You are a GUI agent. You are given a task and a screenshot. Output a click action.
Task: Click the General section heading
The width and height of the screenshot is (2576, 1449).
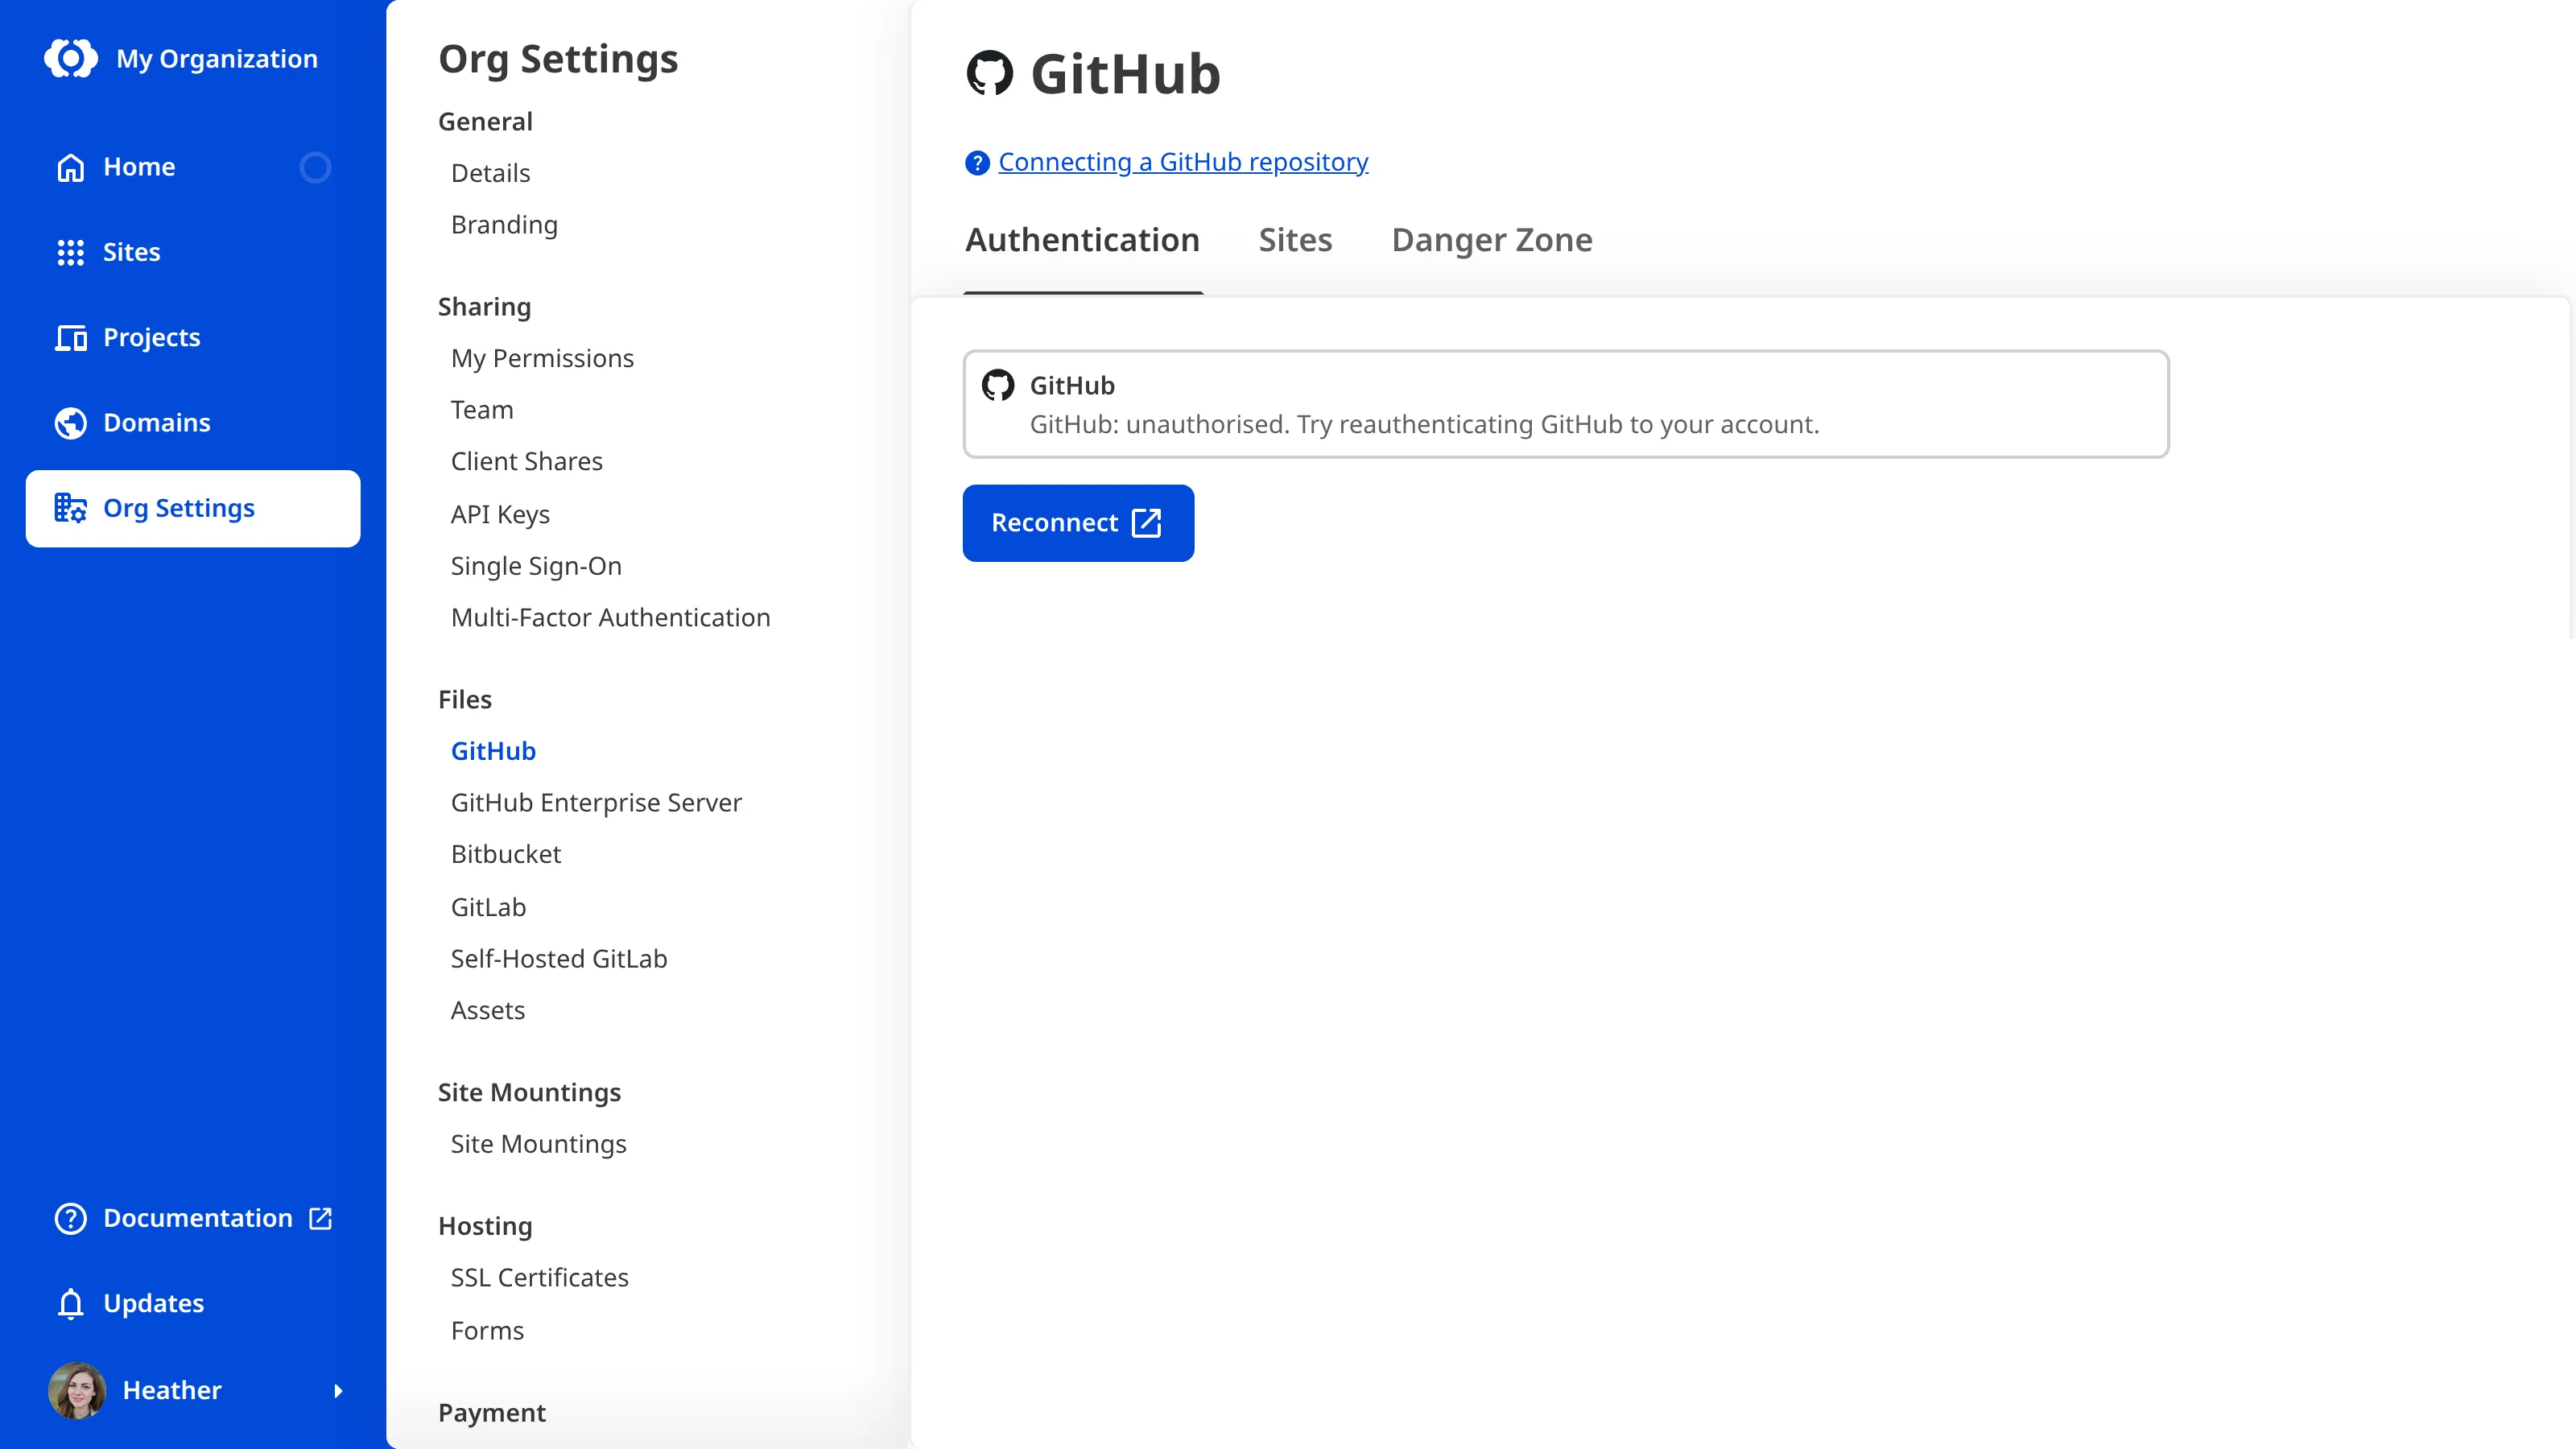coord(485,122)
